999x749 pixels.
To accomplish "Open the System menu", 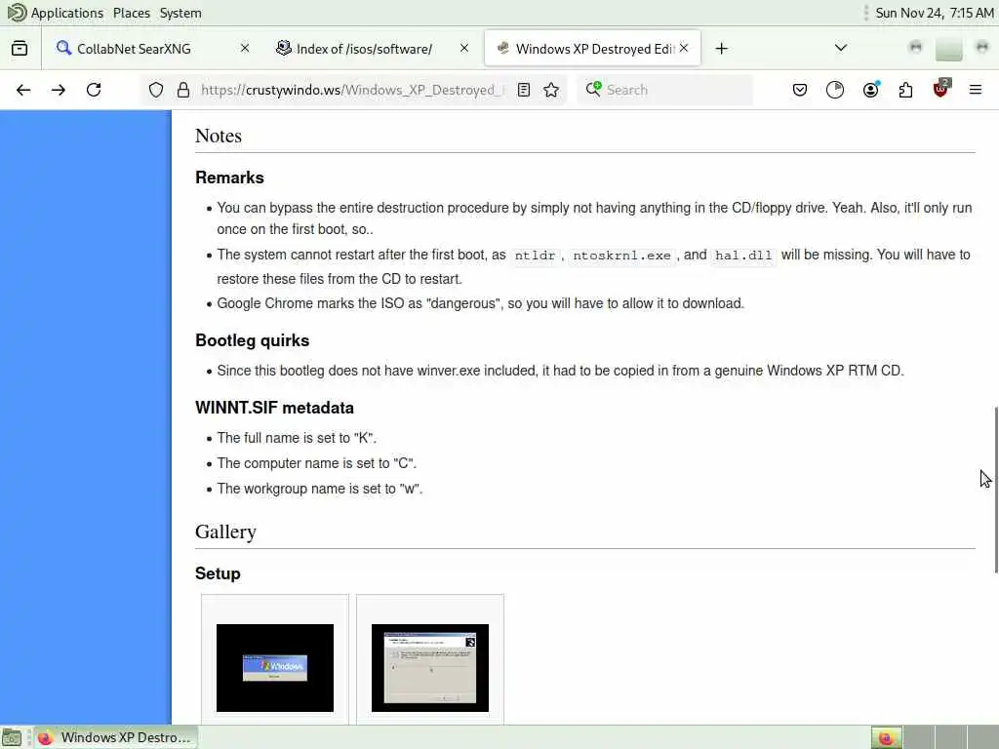I will click(180, 13).
